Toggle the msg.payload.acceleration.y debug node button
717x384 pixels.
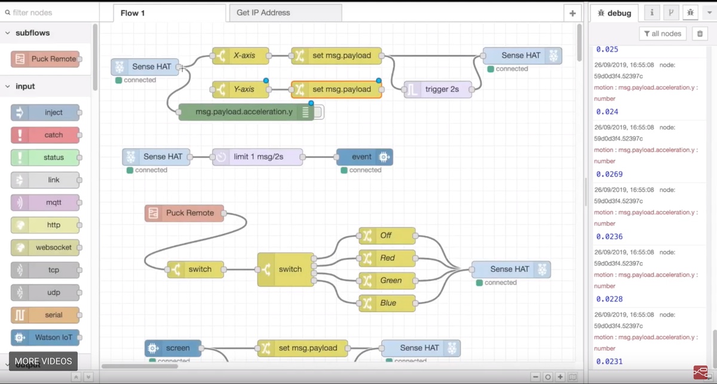tap(318, 112)
